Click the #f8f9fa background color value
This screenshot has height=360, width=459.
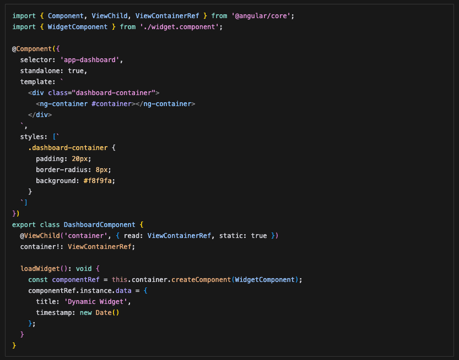(x=98, y=181)
